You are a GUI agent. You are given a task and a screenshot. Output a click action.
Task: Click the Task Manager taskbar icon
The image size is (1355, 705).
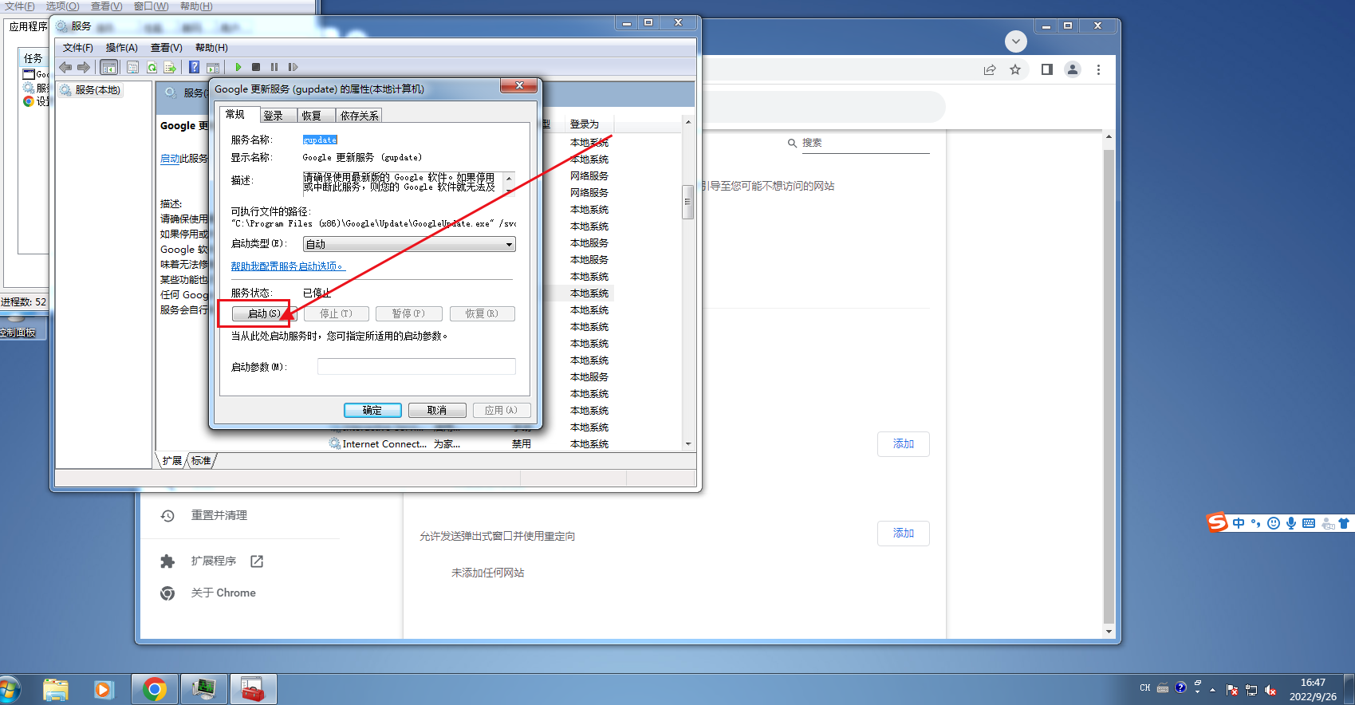coord(204,689)
